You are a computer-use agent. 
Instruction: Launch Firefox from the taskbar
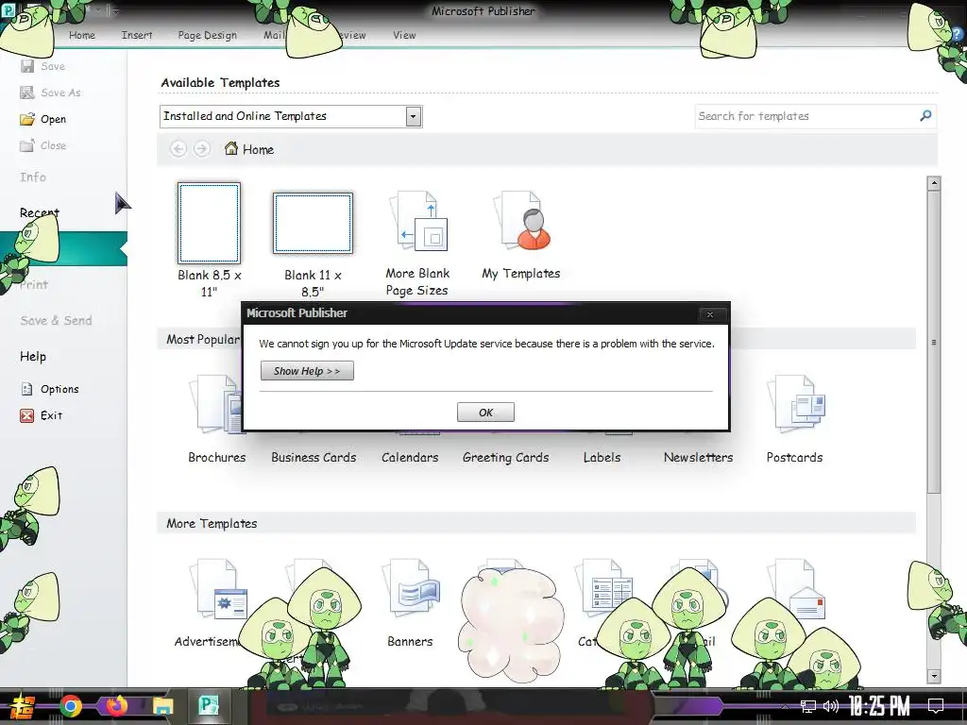point(116,706)
